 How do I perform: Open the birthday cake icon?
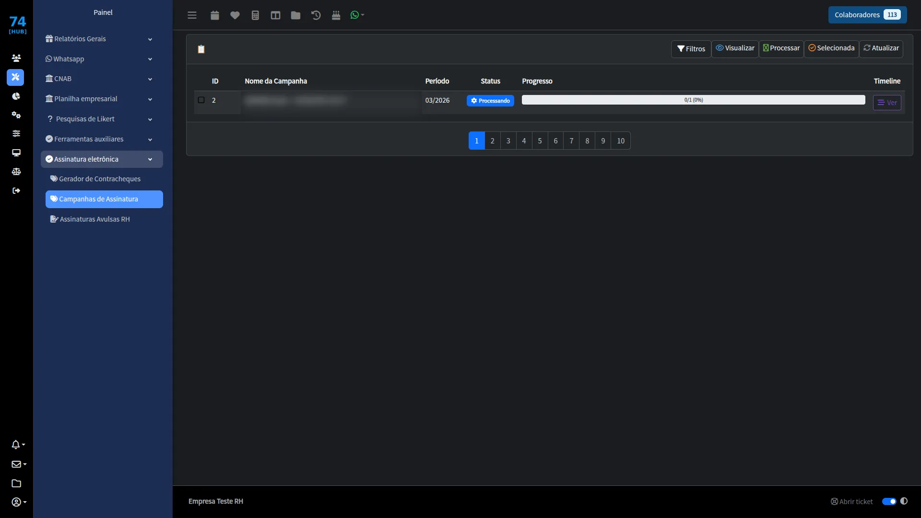pyautogui.click(x=336, y=15)
